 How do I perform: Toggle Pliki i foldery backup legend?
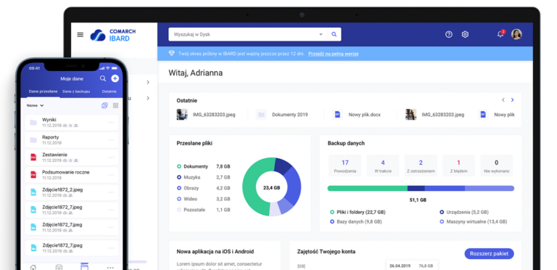[x=332, y=212]
